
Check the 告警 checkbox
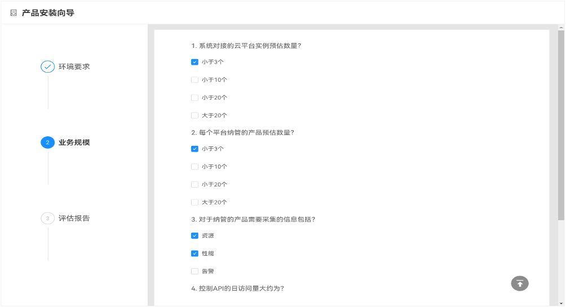coord(194,272)
